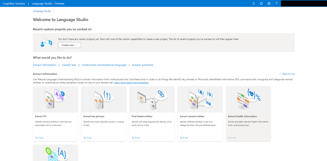This screenshot has height=161, width=327.
Task: Click the Extract health information card illustration
Action: coord(248,100)
